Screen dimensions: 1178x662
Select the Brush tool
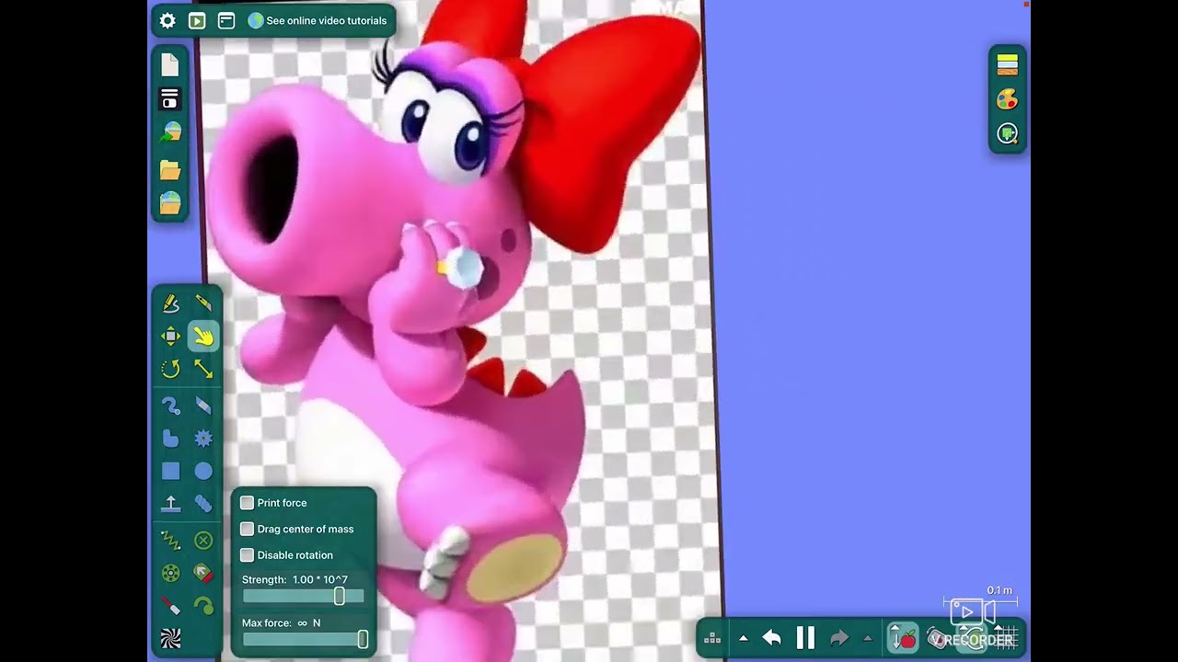click(x=170, y=405)
